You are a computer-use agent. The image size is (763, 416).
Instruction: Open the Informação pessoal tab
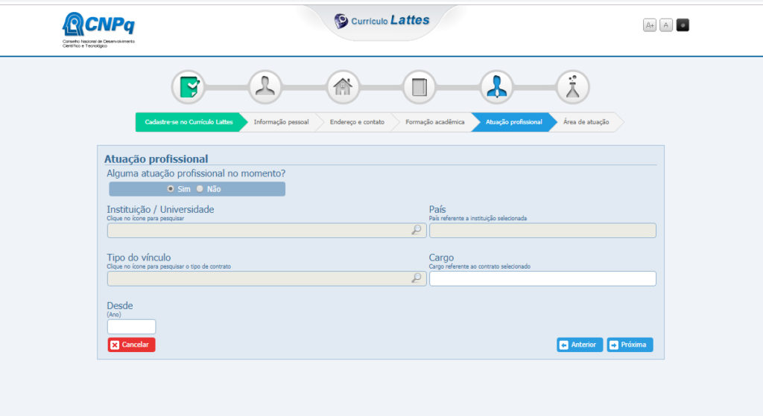pos(281,122)
